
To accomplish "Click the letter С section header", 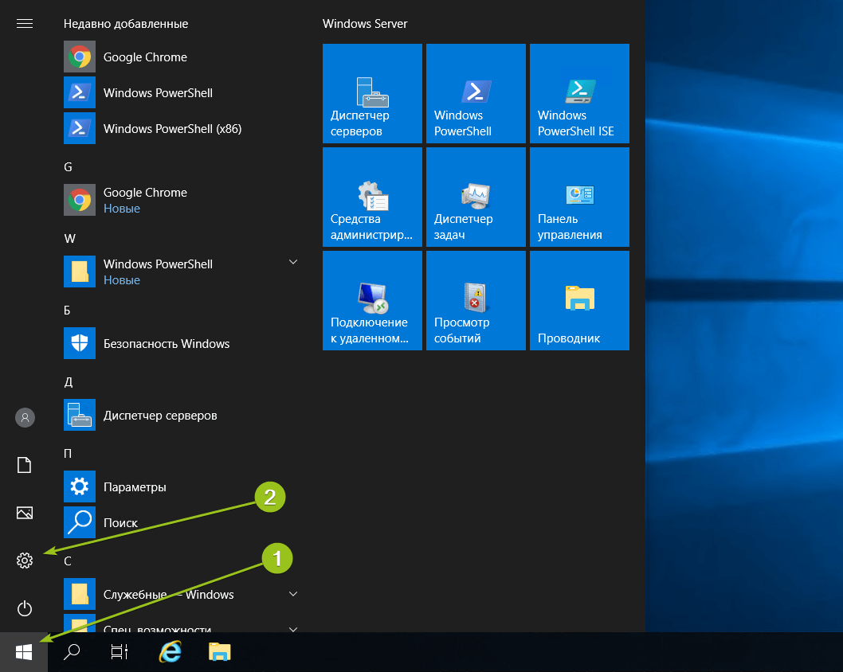I will 68,561.
